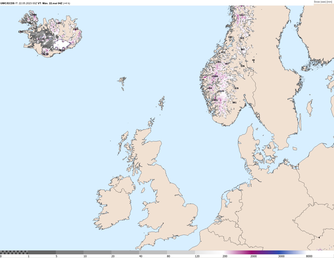
Task: Click the 3000 tick label on the scale
Action: 281,256
